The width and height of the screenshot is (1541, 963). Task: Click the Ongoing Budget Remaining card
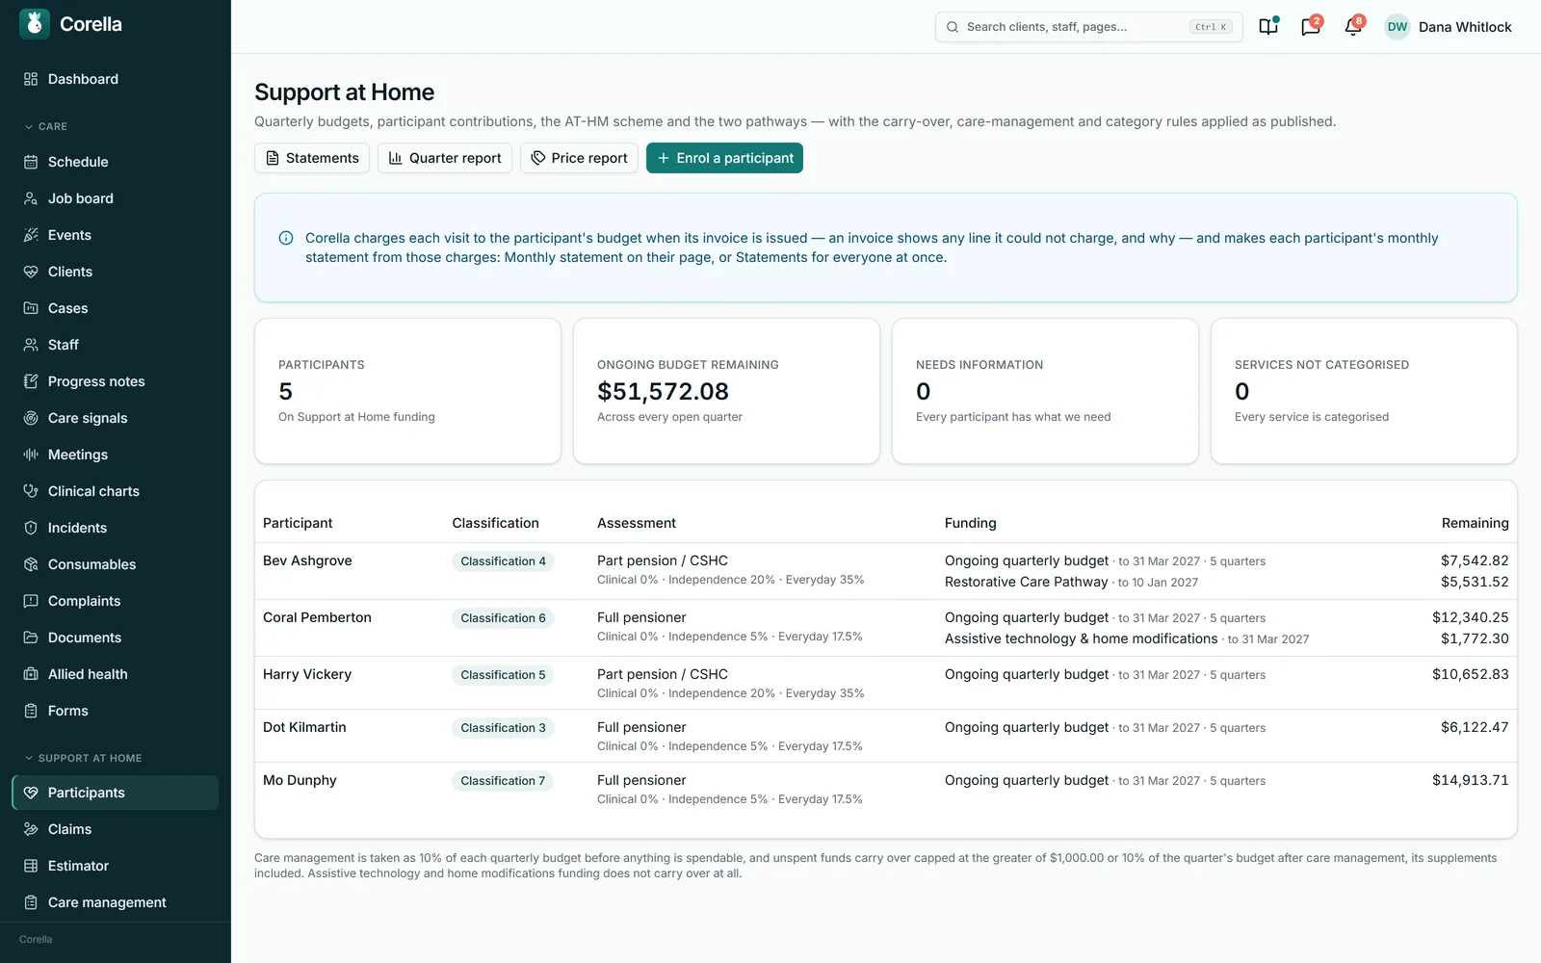[x=726, y=391]
